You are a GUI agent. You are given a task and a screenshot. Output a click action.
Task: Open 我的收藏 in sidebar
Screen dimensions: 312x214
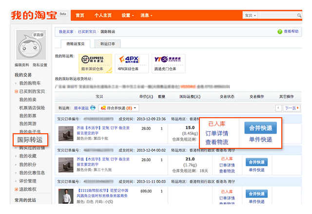point(28,156)
